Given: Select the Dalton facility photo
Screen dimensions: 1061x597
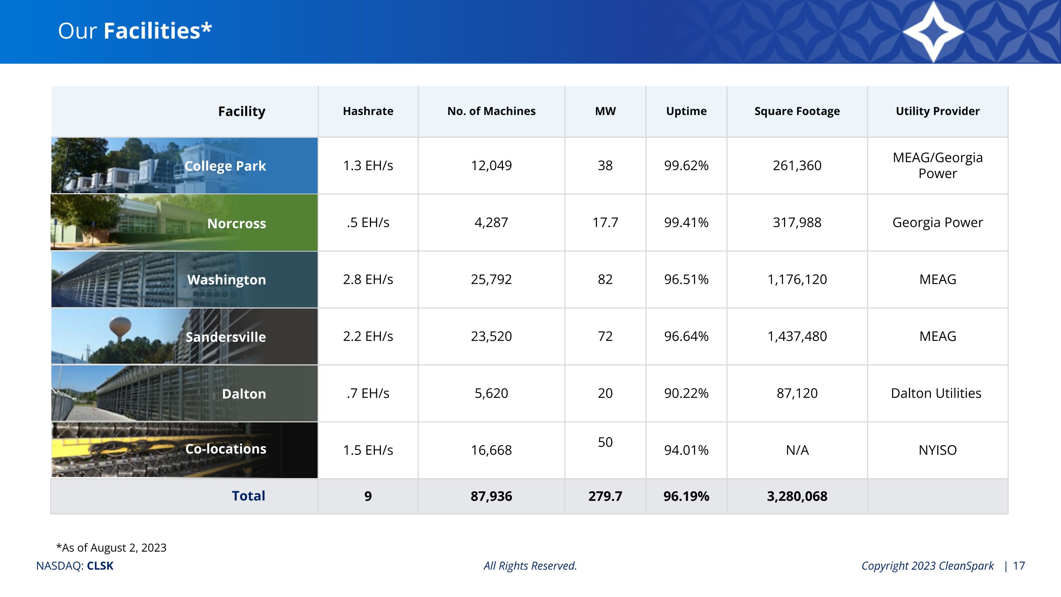Looking at the screenshot, I should [x=184, y=393].
